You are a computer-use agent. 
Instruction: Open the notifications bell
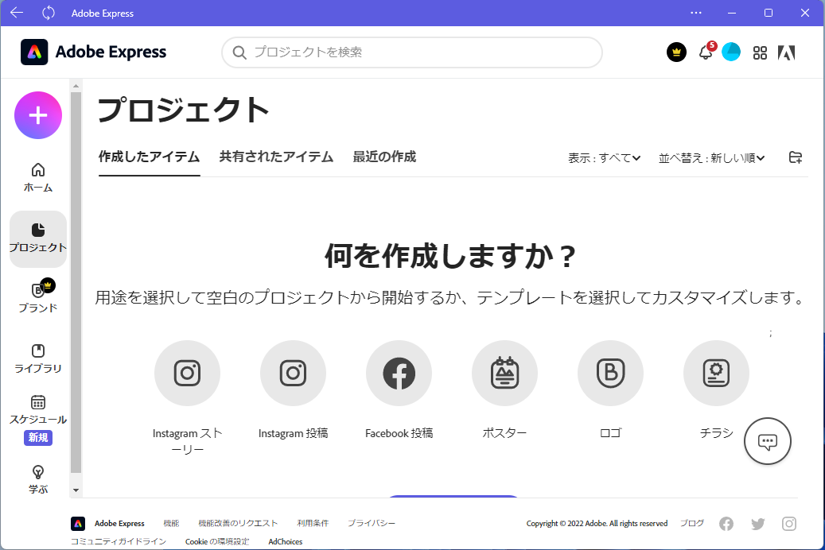tap(706, 52)
